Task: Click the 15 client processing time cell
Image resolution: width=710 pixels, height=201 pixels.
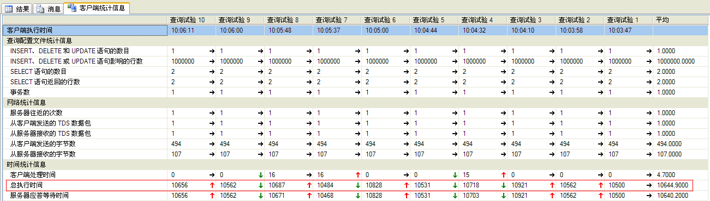Action: coord(466,174)
